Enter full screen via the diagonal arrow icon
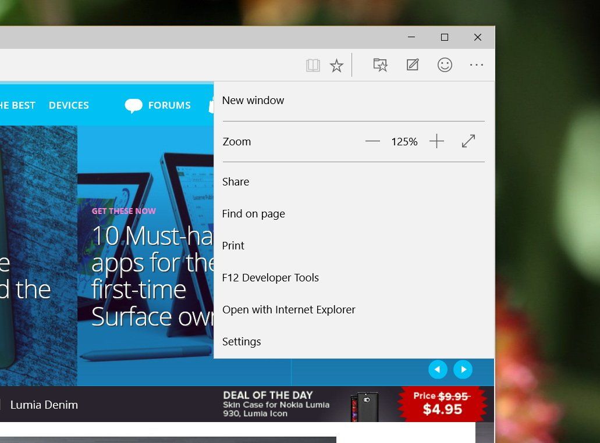The width and height of the screenshot is (600, 443). click(468, 141)
